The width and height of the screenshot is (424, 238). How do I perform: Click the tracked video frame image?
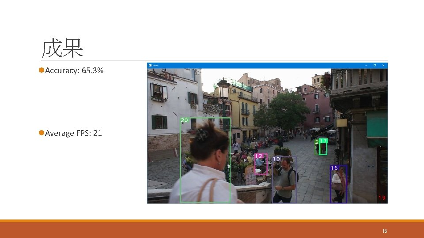267,136
